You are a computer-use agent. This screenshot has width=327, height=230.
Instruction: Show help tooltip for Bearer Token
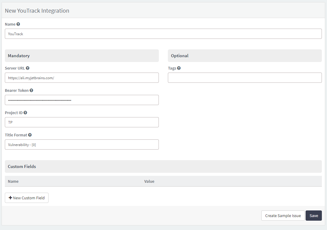[31, 90]
